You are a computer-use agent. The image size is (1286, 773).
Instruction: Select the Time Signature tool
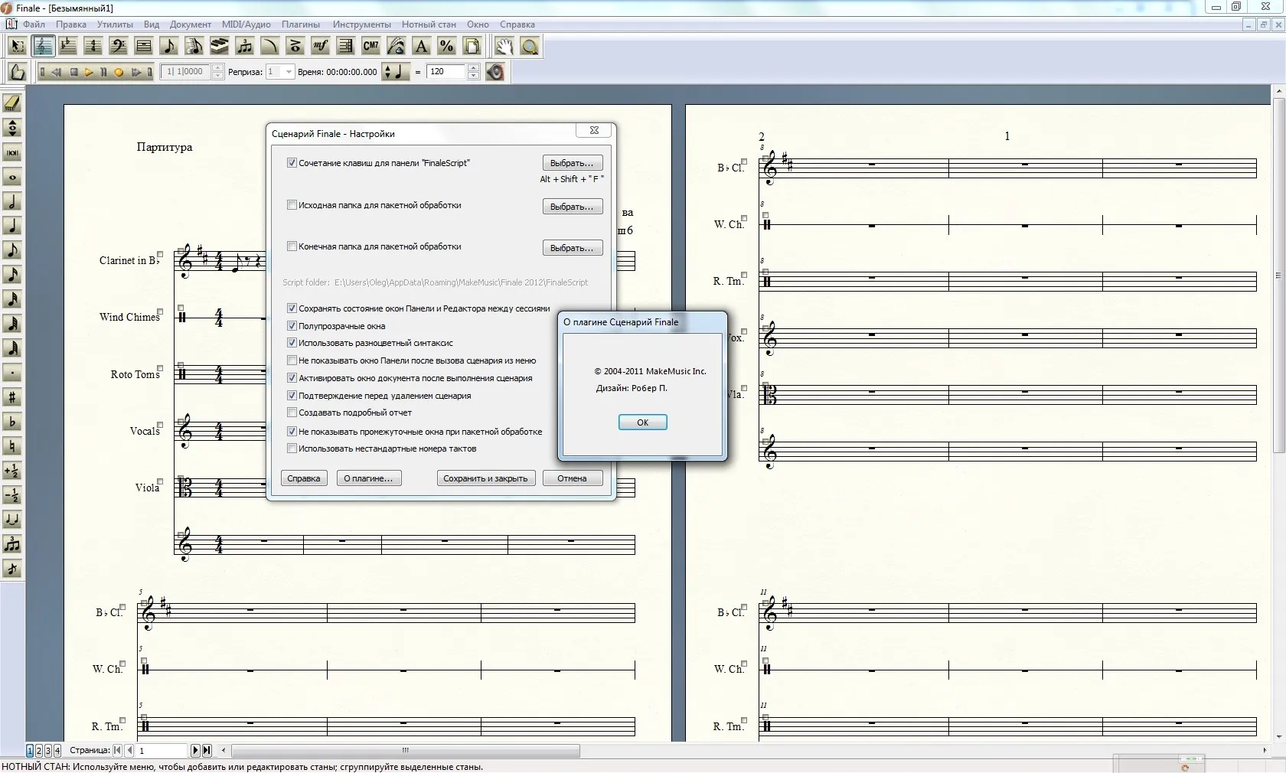pos(93,46)
